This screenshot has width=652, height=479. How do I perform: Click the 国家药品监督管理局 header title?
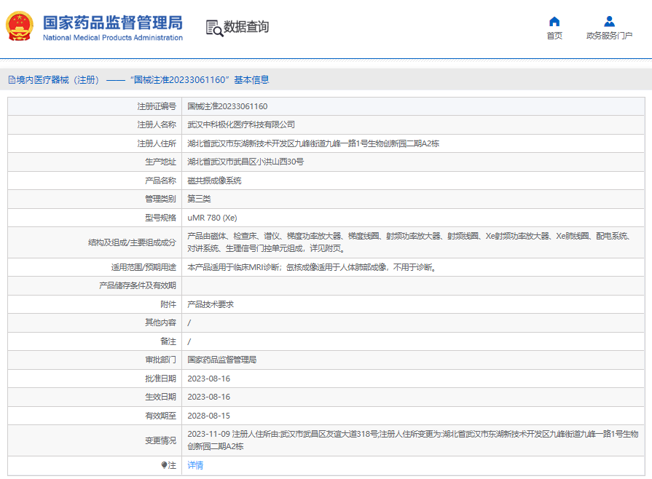click(x=113, y=23)
